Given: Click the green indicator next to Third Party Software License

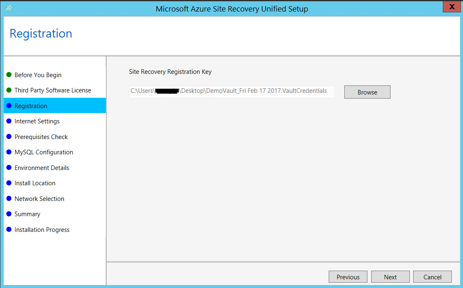Looking at the screenshot, I should 9,90.
